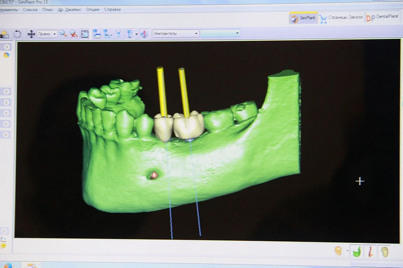
Task: Open the Справка menu
Action: (112, 9)
